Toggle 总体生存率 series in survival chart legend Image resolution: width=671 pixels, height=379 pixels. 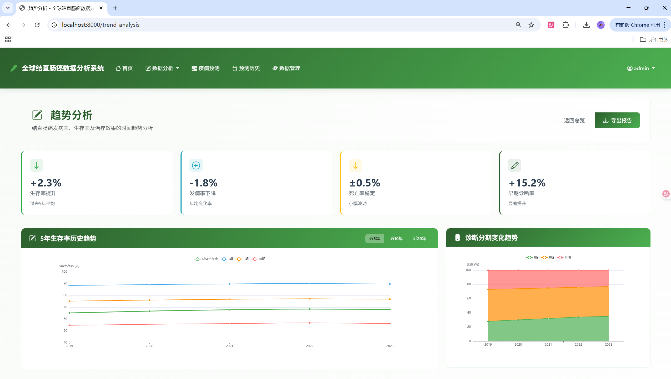click(x=206, y=259)
